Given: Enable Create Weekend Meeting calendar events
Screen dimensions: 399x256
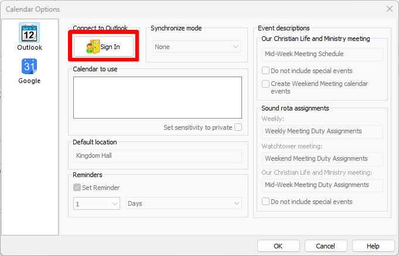Looking at the screenshot, I should click(x=265, y=84).
